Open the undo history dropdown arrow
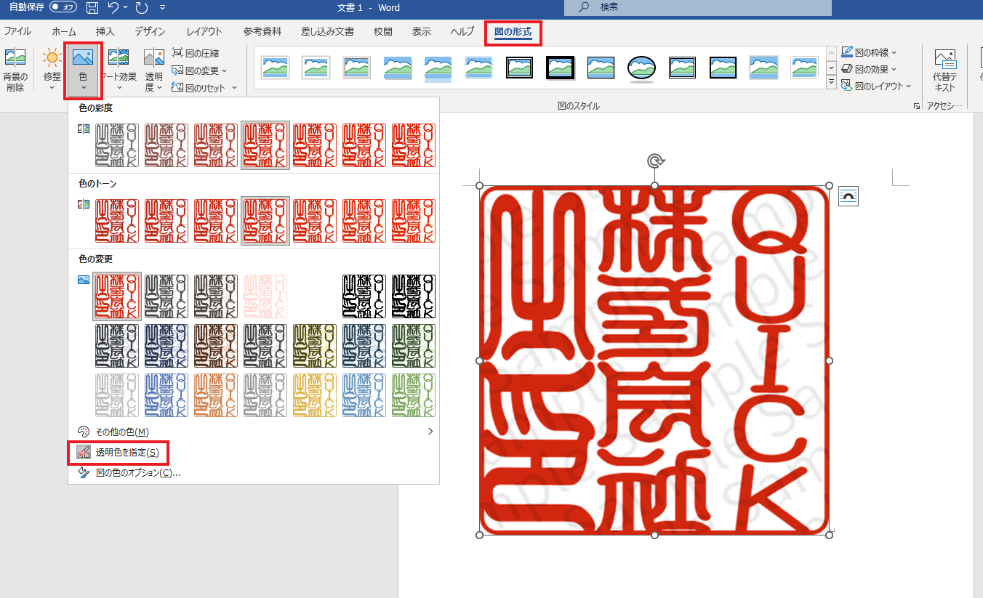This screenshot has width=983, height=598. click(126, 8)
